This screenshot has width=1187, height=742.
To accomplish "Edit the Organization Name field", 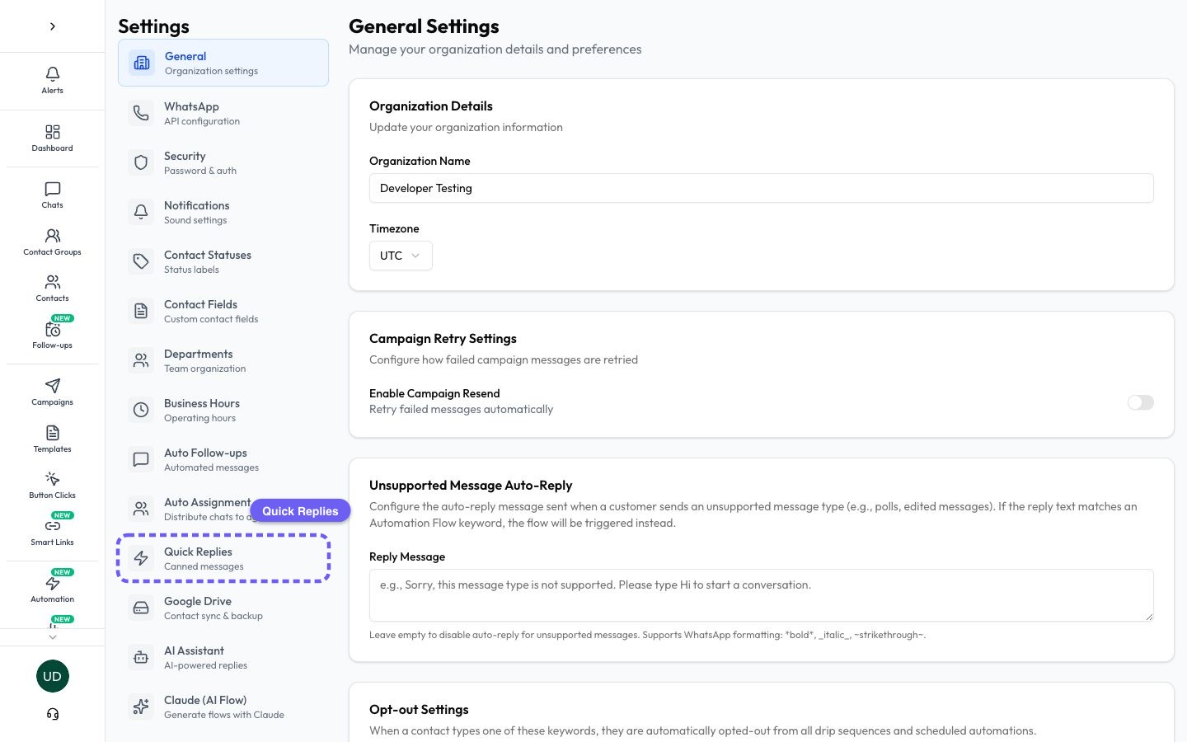I will 762,188.
